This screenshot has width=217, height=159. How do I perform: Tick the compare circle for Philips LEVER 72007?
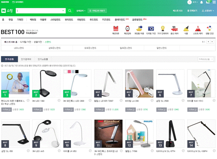point(121,101)
